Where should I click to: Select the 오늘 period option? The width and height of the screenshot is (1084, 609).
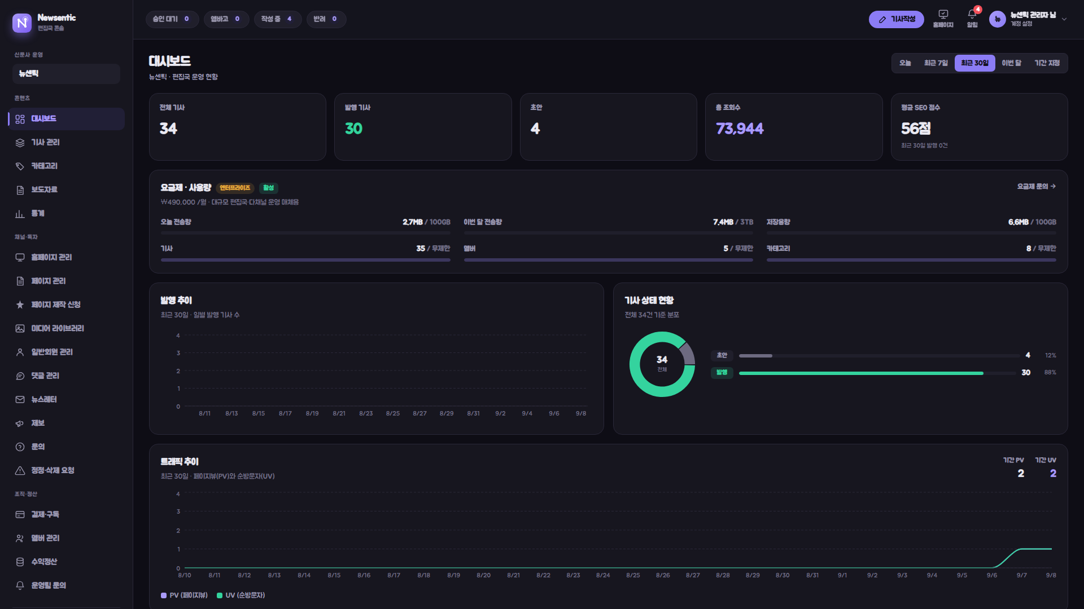pos(905,63)
